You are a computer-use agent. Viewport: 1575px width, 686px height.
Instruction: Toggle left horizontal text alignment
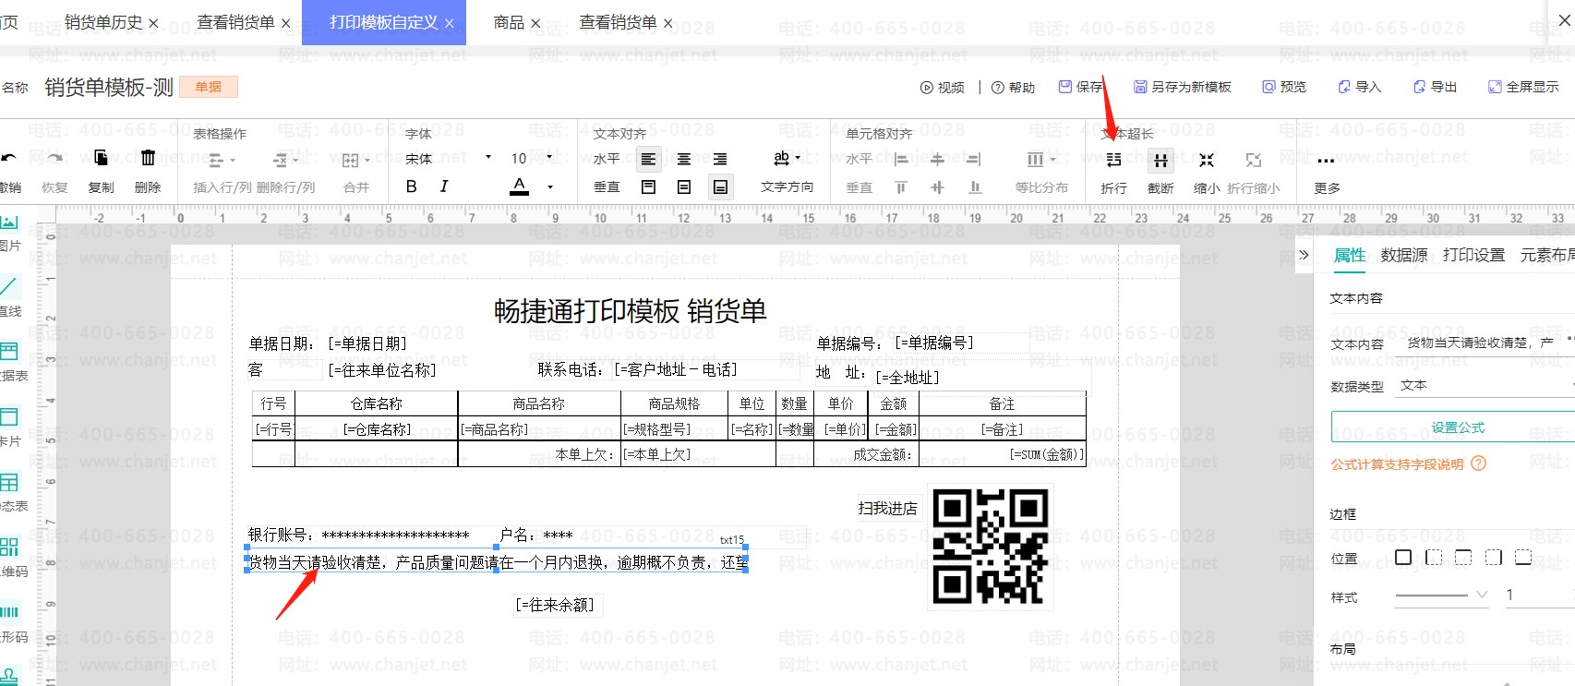pyautogui.click(x=649, y=160)
